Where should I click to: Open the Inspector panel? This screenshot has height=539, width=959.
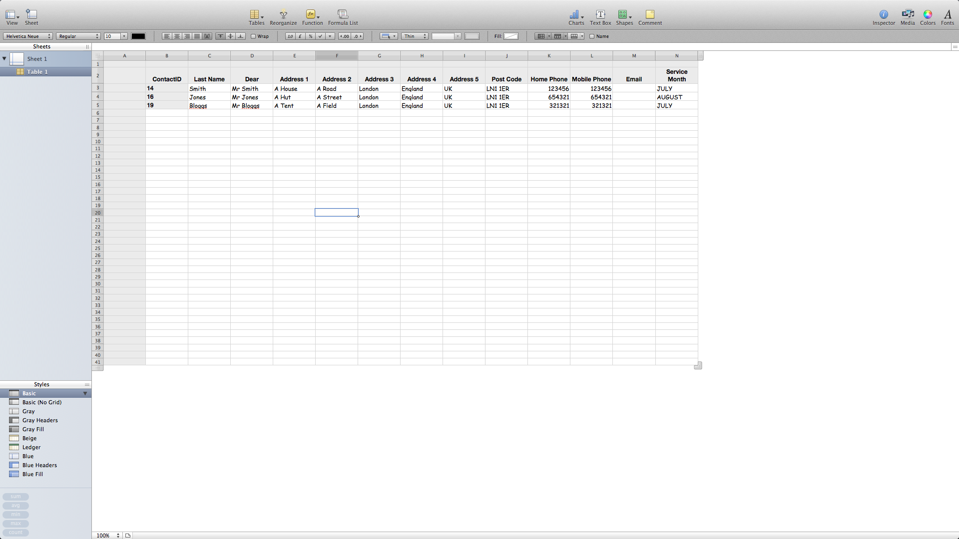883,14
